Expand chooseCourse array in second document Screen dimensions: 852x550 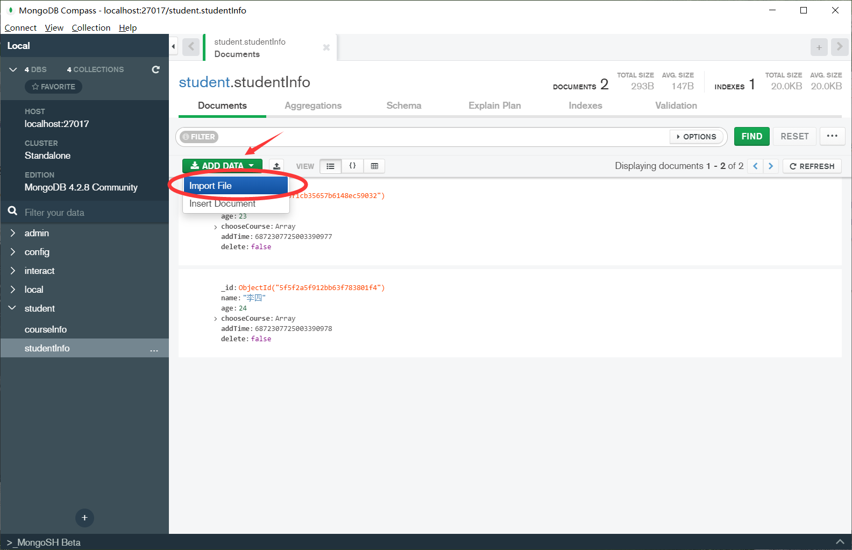[216, 319]
